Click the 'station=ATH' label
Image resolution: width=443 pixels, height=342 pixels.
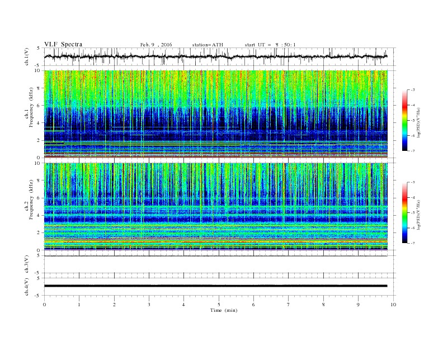coord(208,45)
